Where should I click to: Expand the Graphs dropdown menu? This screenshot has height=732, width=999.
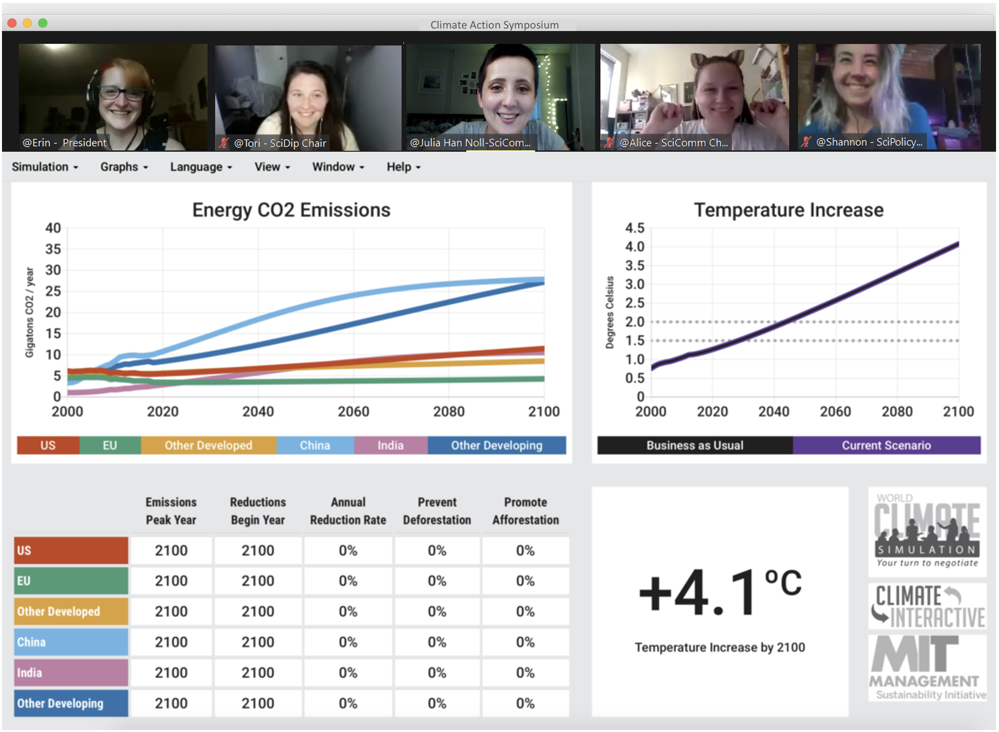[124, 167]
